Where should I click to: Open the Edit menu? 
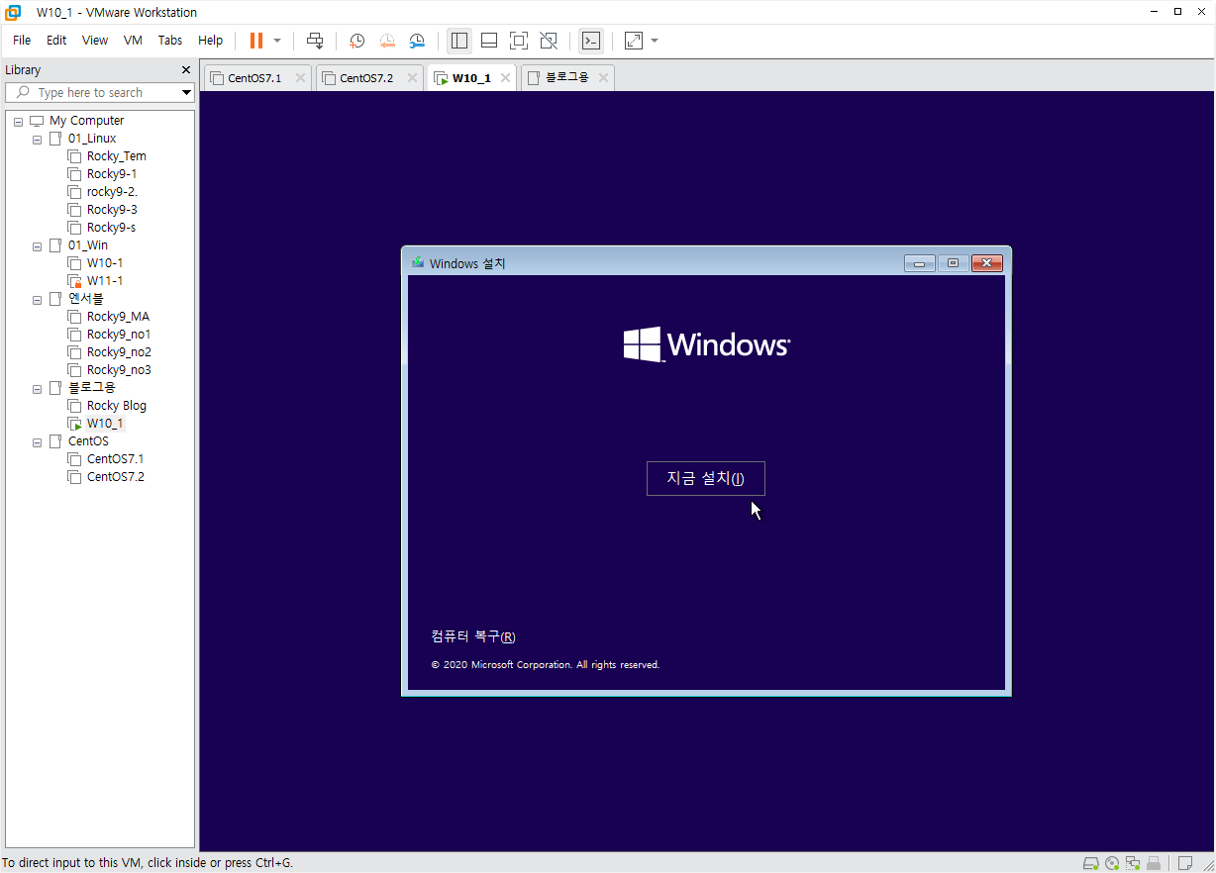[56, 41]
